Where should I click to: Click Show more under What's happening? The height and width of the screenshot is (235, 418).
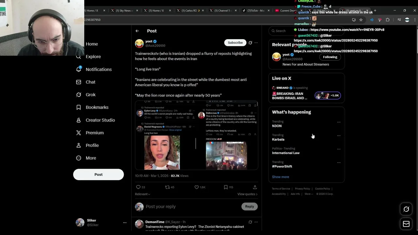(281, 177)
